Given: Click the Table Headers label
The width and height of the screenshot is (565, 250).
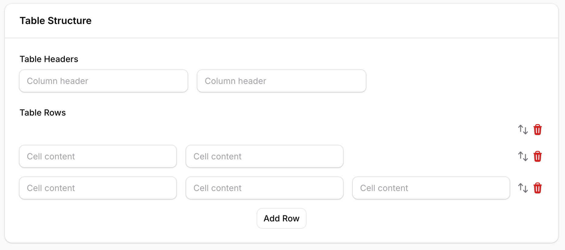Looking at the screenshot, I should [49, 59].
